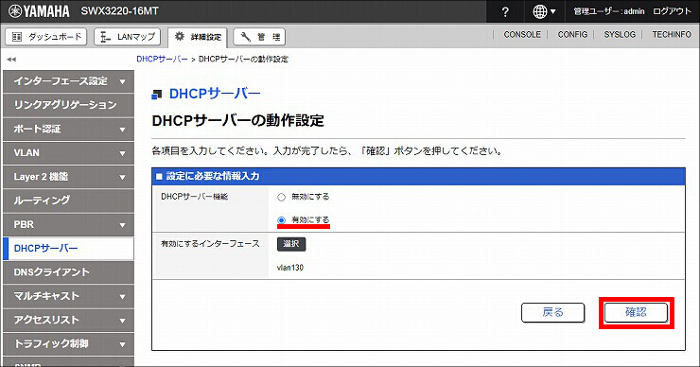Open the LANマップ tab

coord(128,37)
